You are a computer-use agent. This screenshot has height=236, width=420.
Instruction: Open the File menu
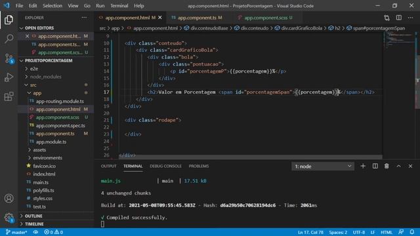coord(19,6)
